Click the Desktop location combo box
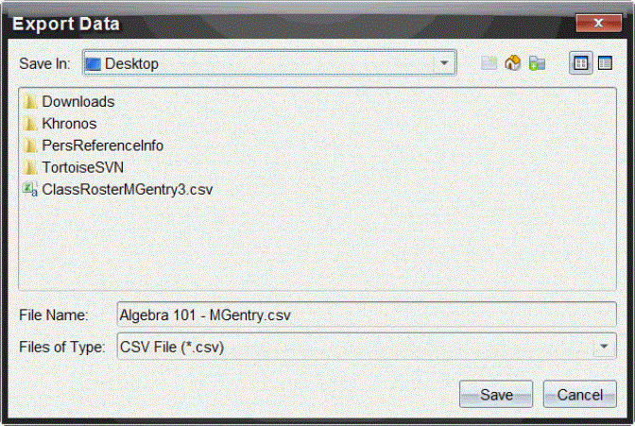 pos(255,63)
